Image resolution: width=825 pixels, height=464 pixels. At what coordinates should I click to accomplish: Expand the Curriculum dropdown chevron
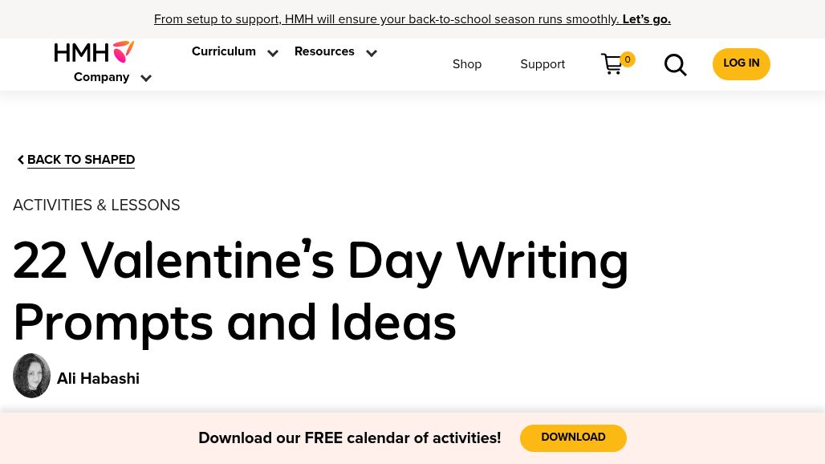(273, 53)
